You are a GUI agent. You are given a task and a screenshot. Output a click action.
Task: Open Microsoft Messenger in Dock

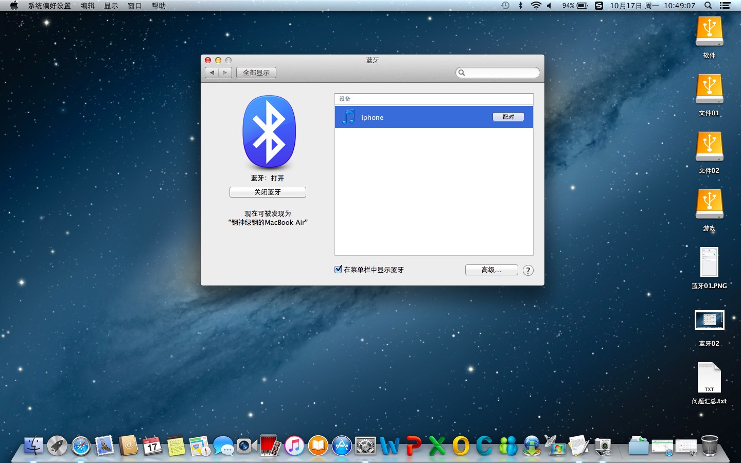pyautogui.click(x=508, y=446)
